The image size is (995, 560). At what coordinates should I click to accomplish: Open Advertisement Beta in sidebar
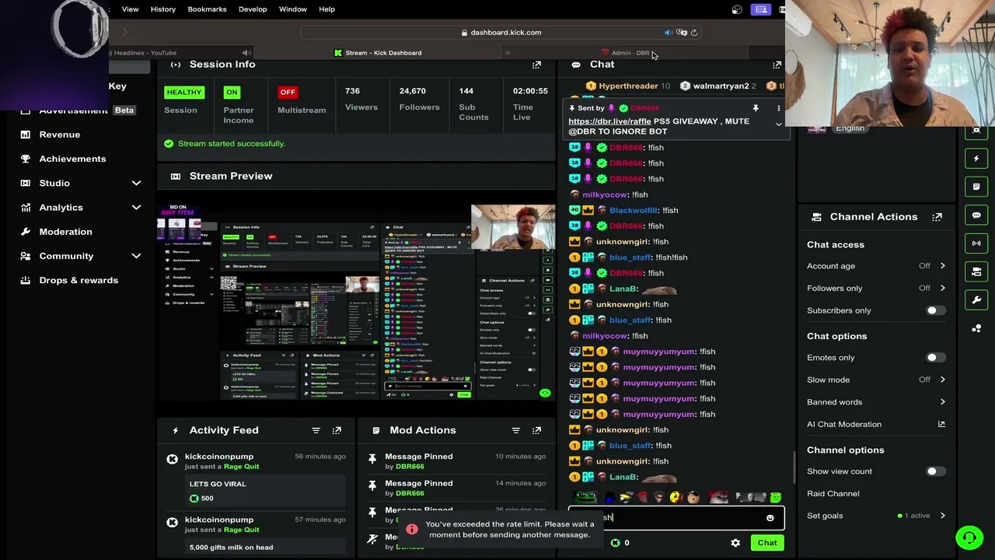coord(87,110)
